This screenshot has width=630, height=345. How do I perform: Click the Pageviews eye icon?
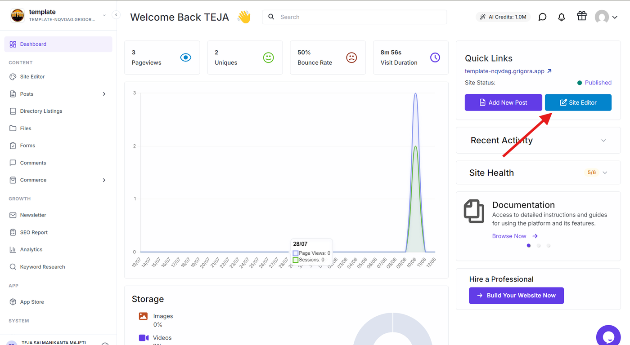point(186,57)
